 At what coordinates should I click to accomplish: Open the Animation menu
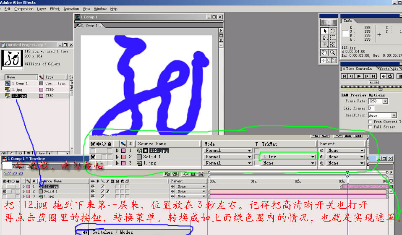click(71, 9)
